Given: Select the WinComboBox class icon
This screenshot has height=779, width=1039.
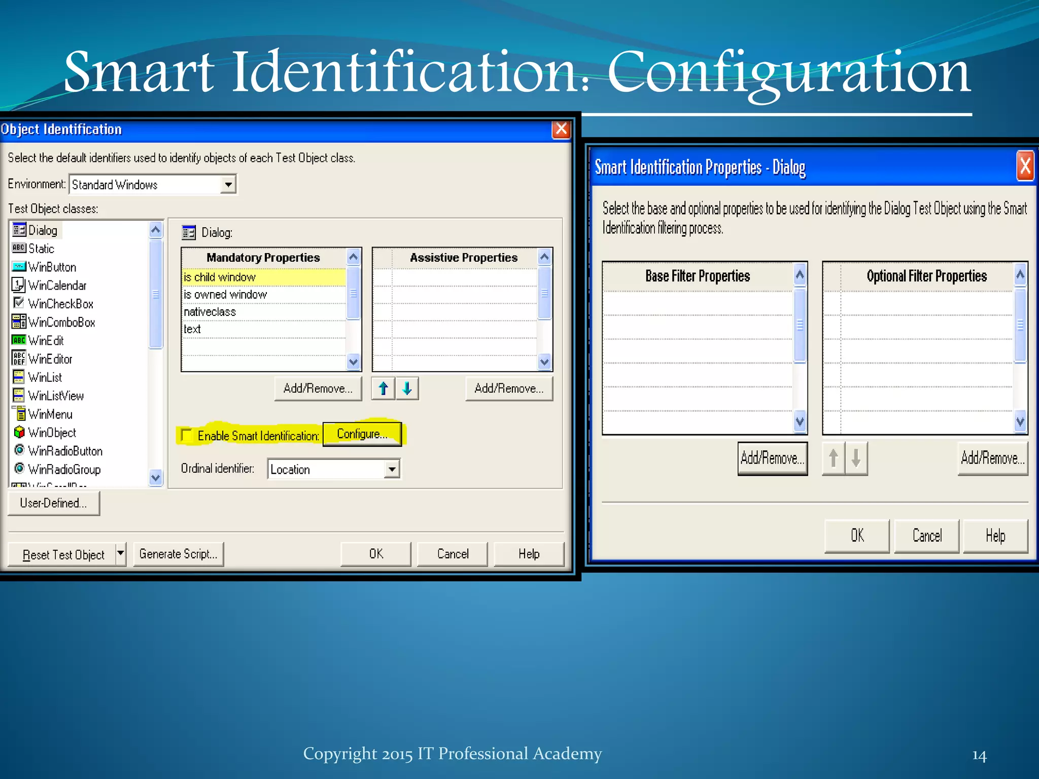Looking at the screenshot, I should click(19, 321).
